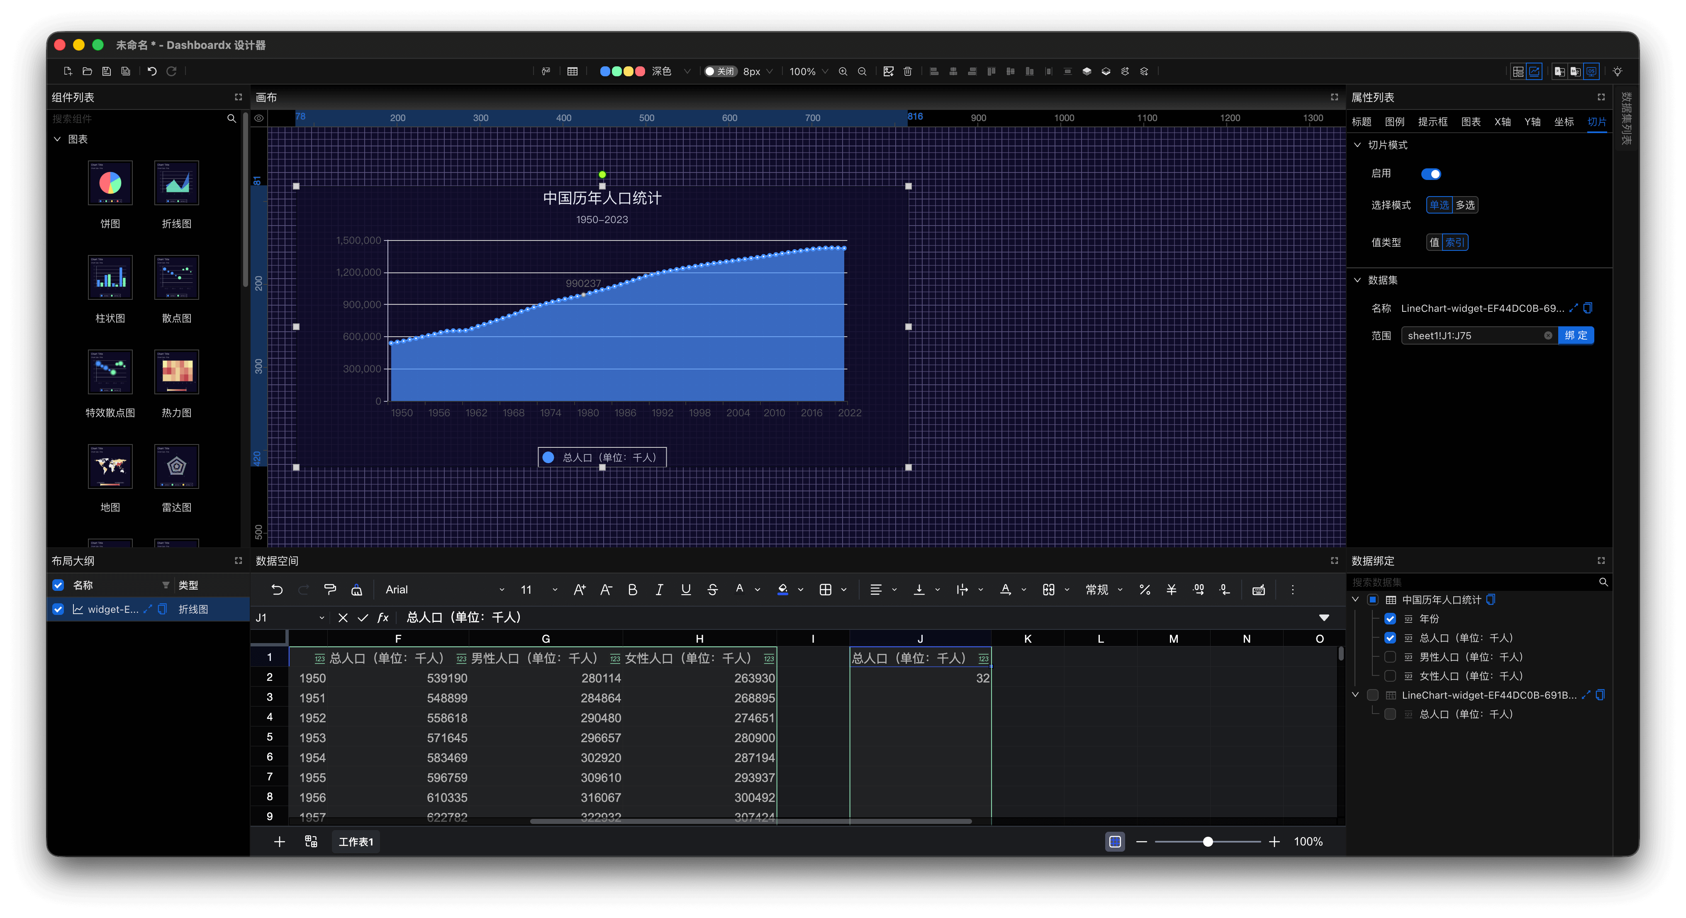Select the 多选 selection mode
Image resolution: width=1686 pixels, height=918 pixels.
click(1465, 206)
